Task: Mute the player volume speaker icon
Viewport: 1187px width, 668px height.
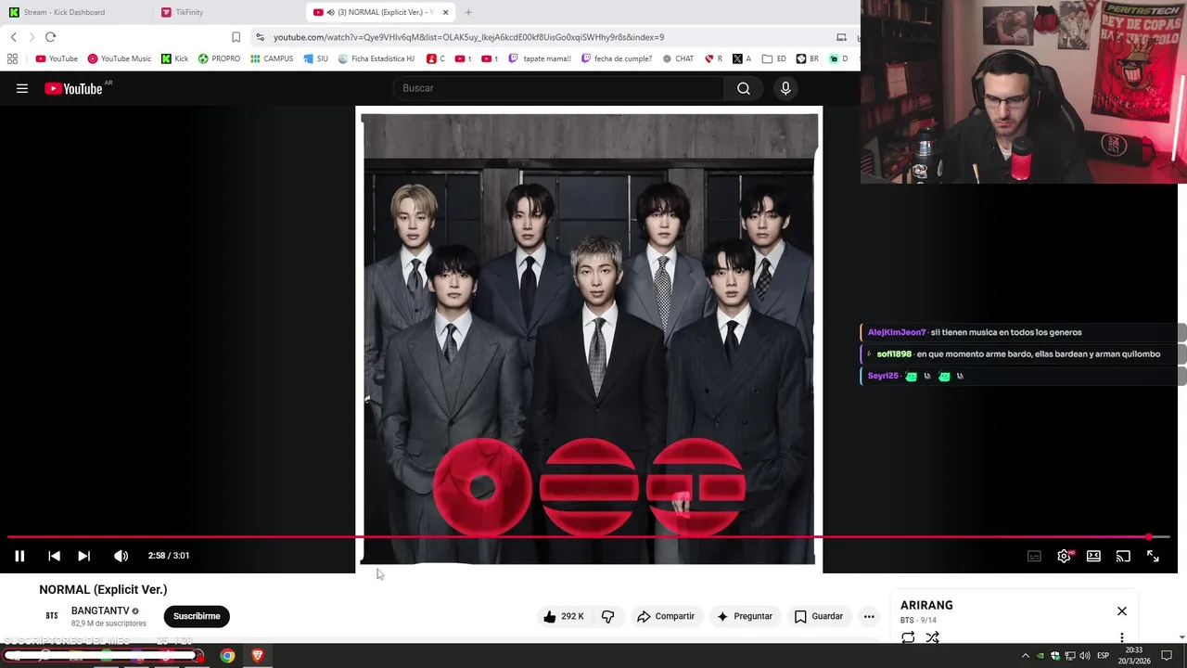Action: tap(121, 556)
